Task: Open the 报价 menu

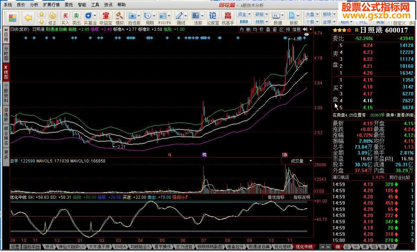Action: coord(21,5)
